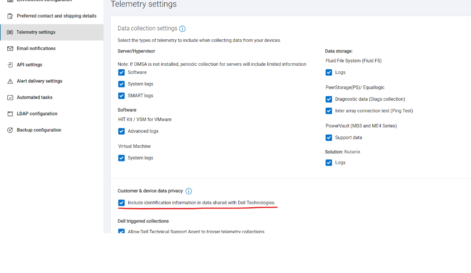Image resolution: width=471 pixels, height=273 pixels.
Task: Toggle Nutanix Logs checkbox
Action: 329,162
